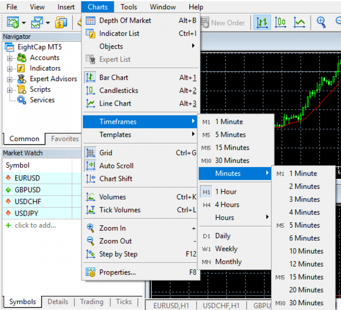The height and width of the screenshot is (310, 341).
Task: Choose 20 Minutes from Minutes submenu
Action: pos(303,290)
